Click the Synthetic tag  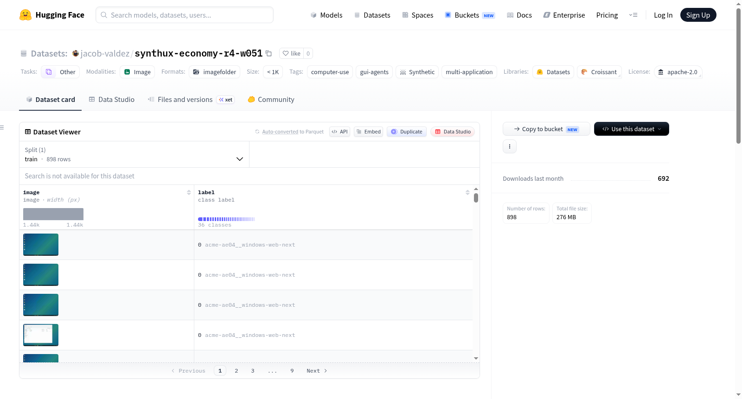click(x=417, y=72)
